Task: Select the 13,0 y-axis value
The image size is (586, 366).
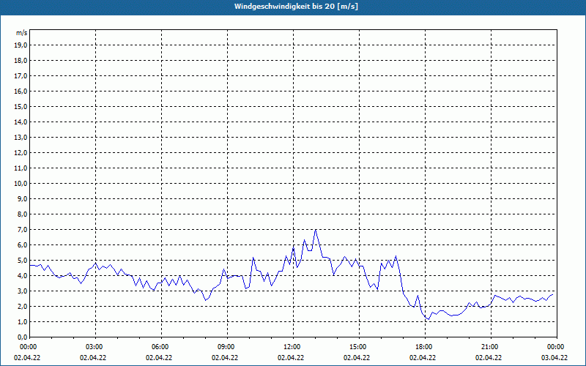Action: click(21, 138)
